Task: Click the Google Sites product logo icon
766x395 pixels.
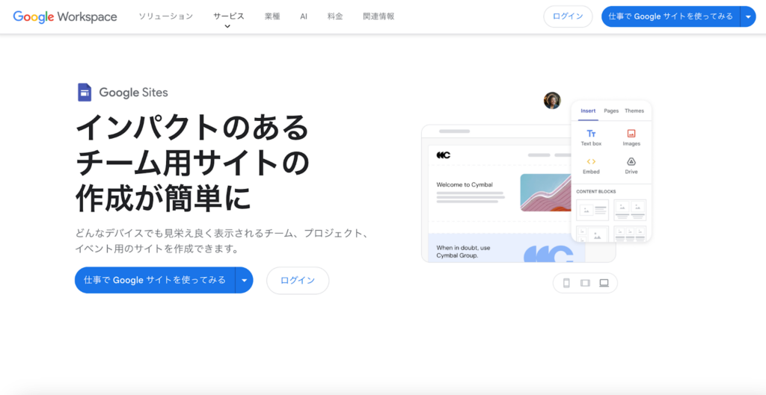Action: point(85,92)
